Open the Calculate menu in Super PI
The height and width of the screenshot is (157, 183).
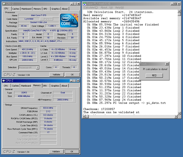(x=91, y=7)
